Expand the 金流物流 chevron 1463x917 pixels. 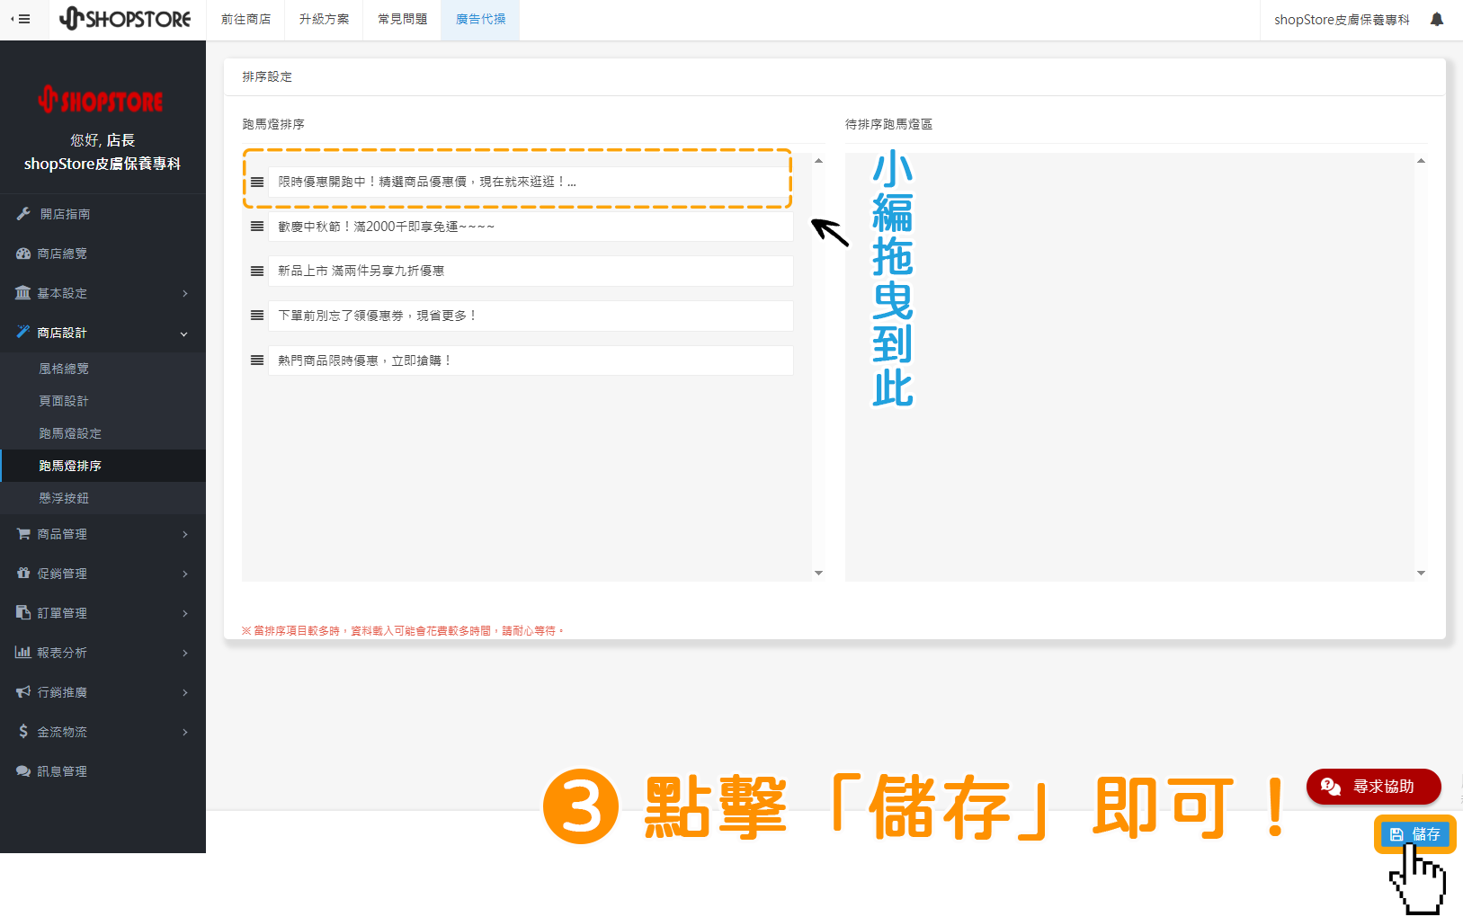185,733
